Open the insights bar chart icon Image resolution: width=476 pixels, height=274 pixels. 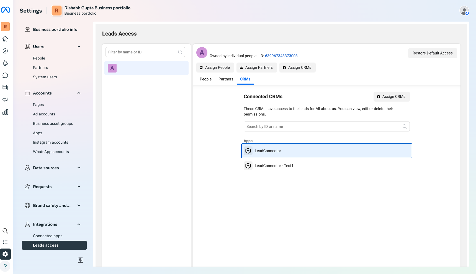[5, 112]
